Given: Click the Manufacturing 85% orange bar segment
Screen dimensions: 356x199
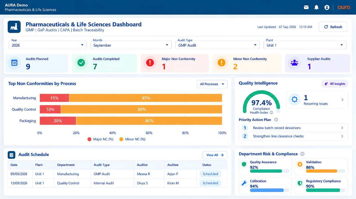Looking at the screenshot, I should tap(146, 98).
